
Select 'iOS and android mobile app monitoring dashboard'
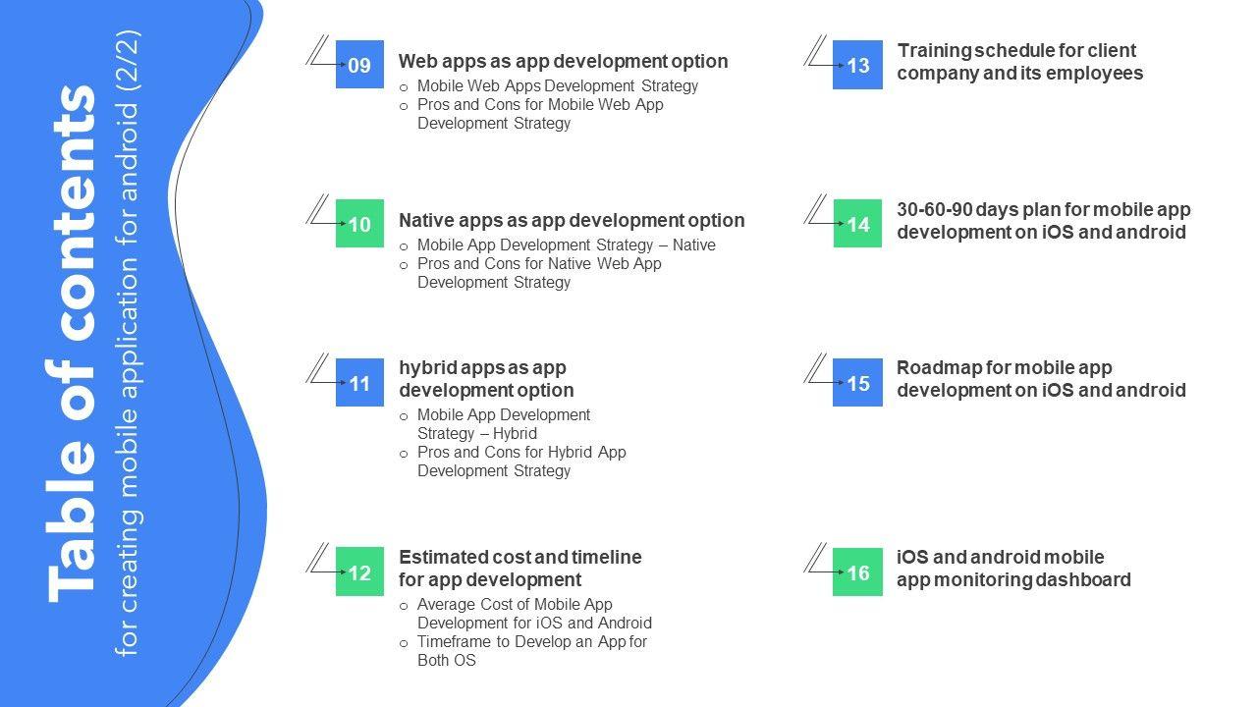pos(1014,569)
